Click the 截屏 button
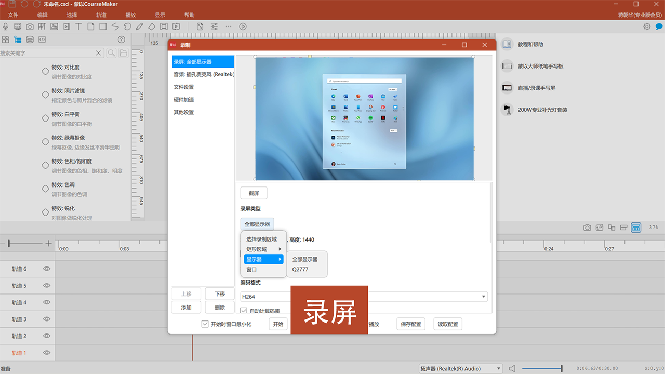 [254, 193]
